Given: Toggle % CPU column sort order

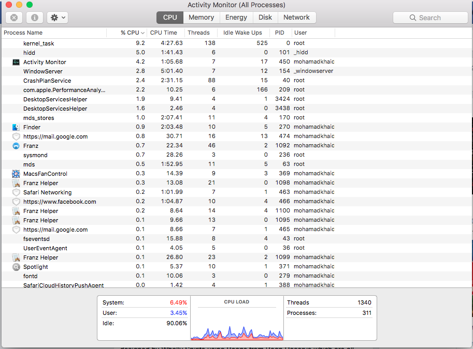Looking at the screenshot, I should [x=127, y=33].
